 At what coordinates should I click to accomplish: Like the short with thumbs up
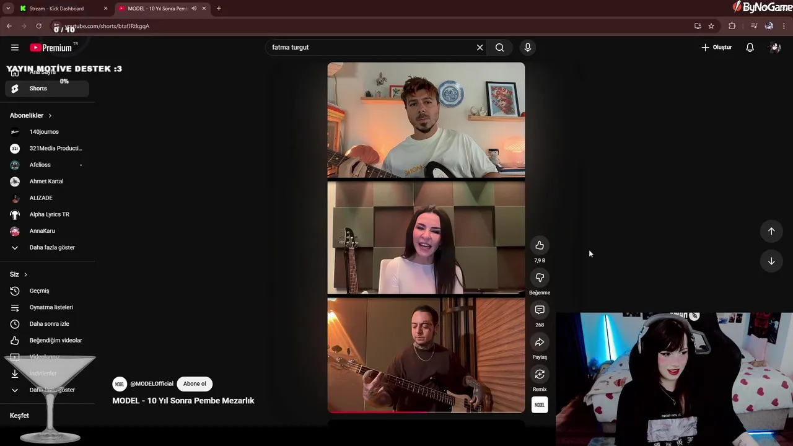(540, 245)
